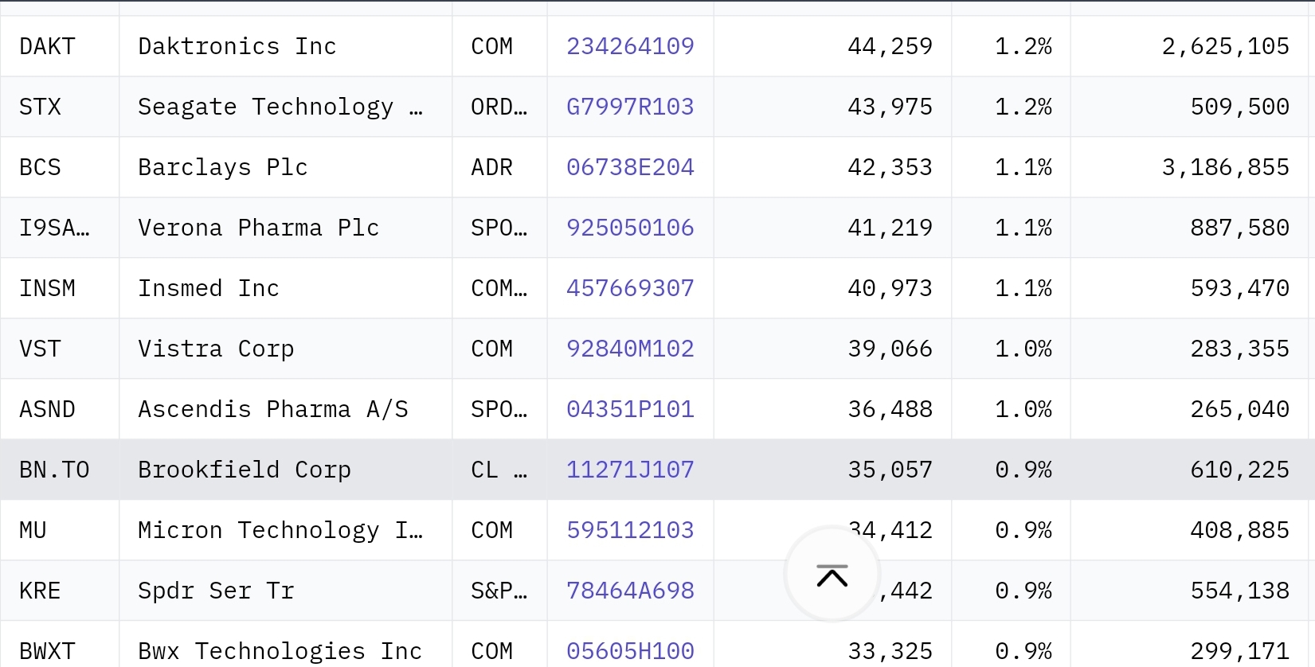
Task: Open CUSIP link 11271J107
Action: (630, 470)
